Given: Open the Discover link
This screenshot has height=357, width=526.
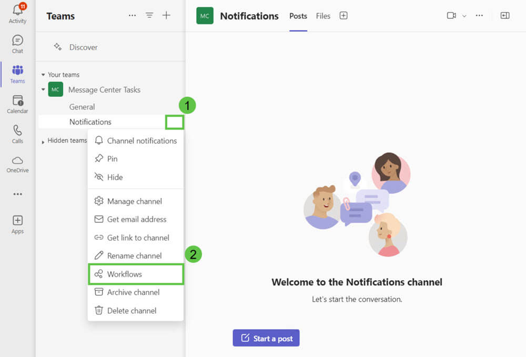Looking at the screenshot, I should coord(84,47).
